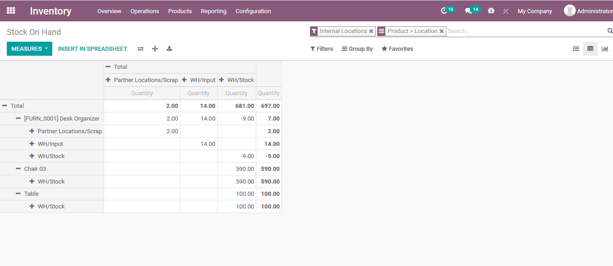
Task: Switch to list view
Action: pos(576,48)
